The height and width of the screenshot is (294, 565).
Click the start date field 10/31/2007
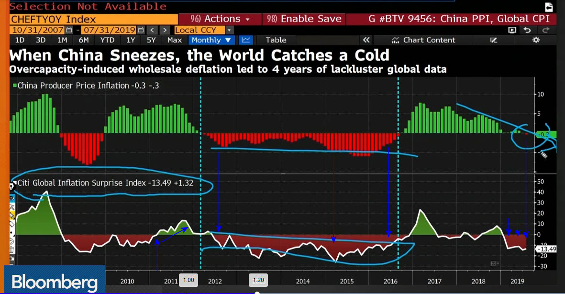tap(38, 30)
